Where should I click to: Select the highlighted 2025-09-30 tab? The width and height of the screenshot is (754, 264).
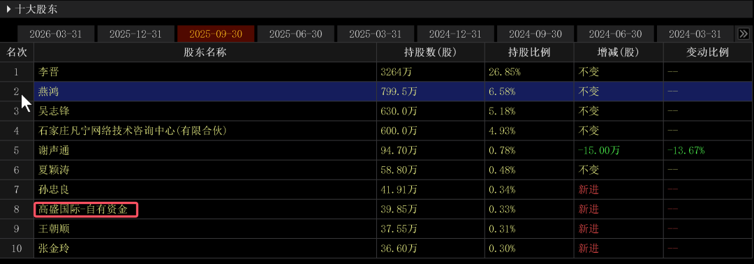click(216, 34)
